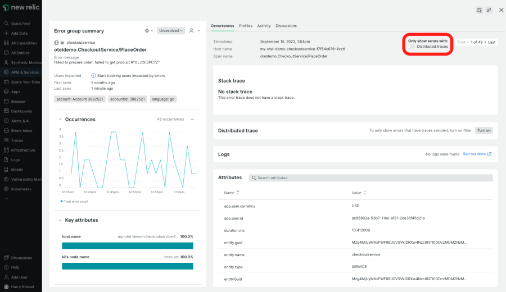The width and height of the screenshot is (506, 292).
Task: Open Help question mark icon
Action: click(x=6, y=267)
